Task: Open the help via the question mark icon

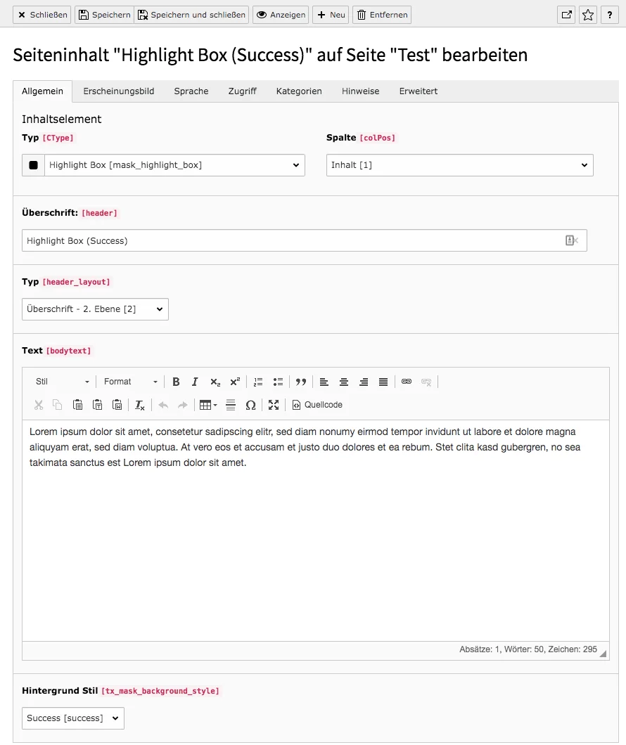Action: pos(609,14)
